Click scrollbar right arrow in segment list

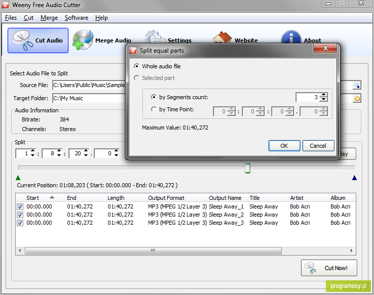coord(351,250)
